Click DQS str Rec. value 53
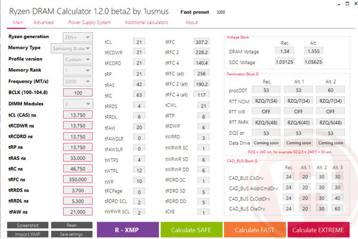This screenshot has width=358, height=239. pyautogui.click(x=266, y=133)
